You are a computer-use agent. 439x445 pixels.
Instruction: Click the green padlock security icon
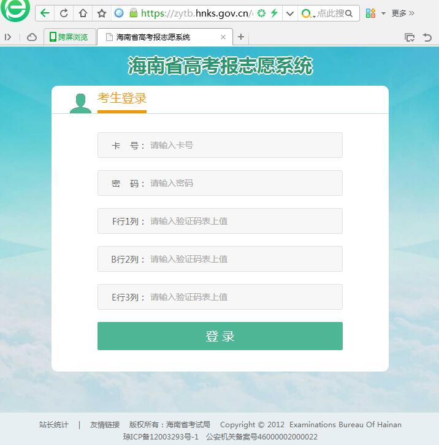tap(133, 13)
